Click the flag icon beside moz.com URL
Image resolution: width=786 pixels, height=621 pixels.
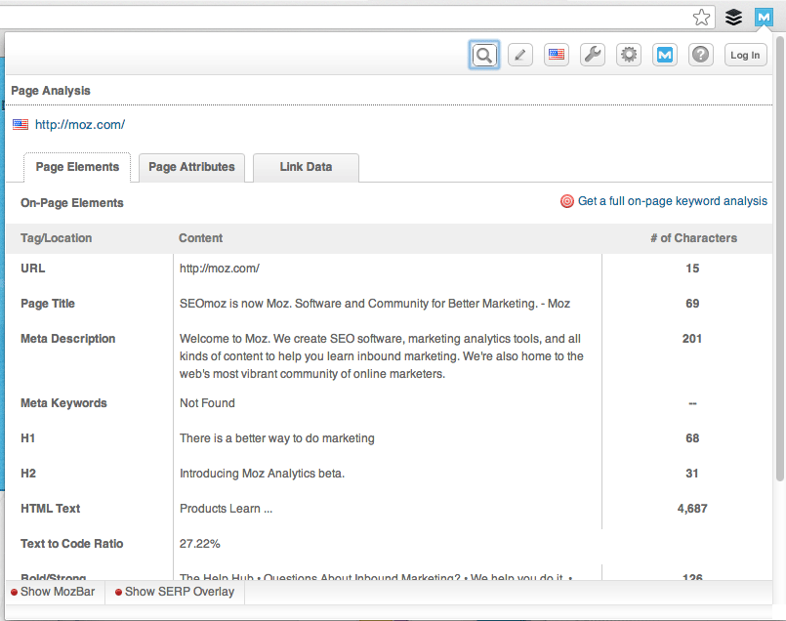[x=21, y=124]
